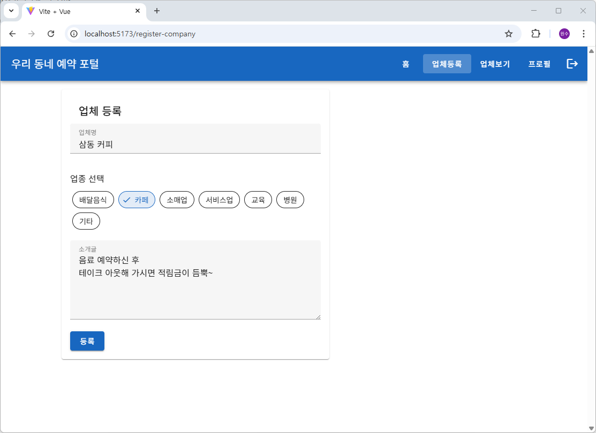The width and height of the screenshot is (596, 433).
Task: Open the browser extensions puzzle icon
Action: click(535, 34)
